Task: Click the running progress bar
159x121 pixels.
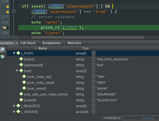Action: pyautogui.click(x=140, y=118)
